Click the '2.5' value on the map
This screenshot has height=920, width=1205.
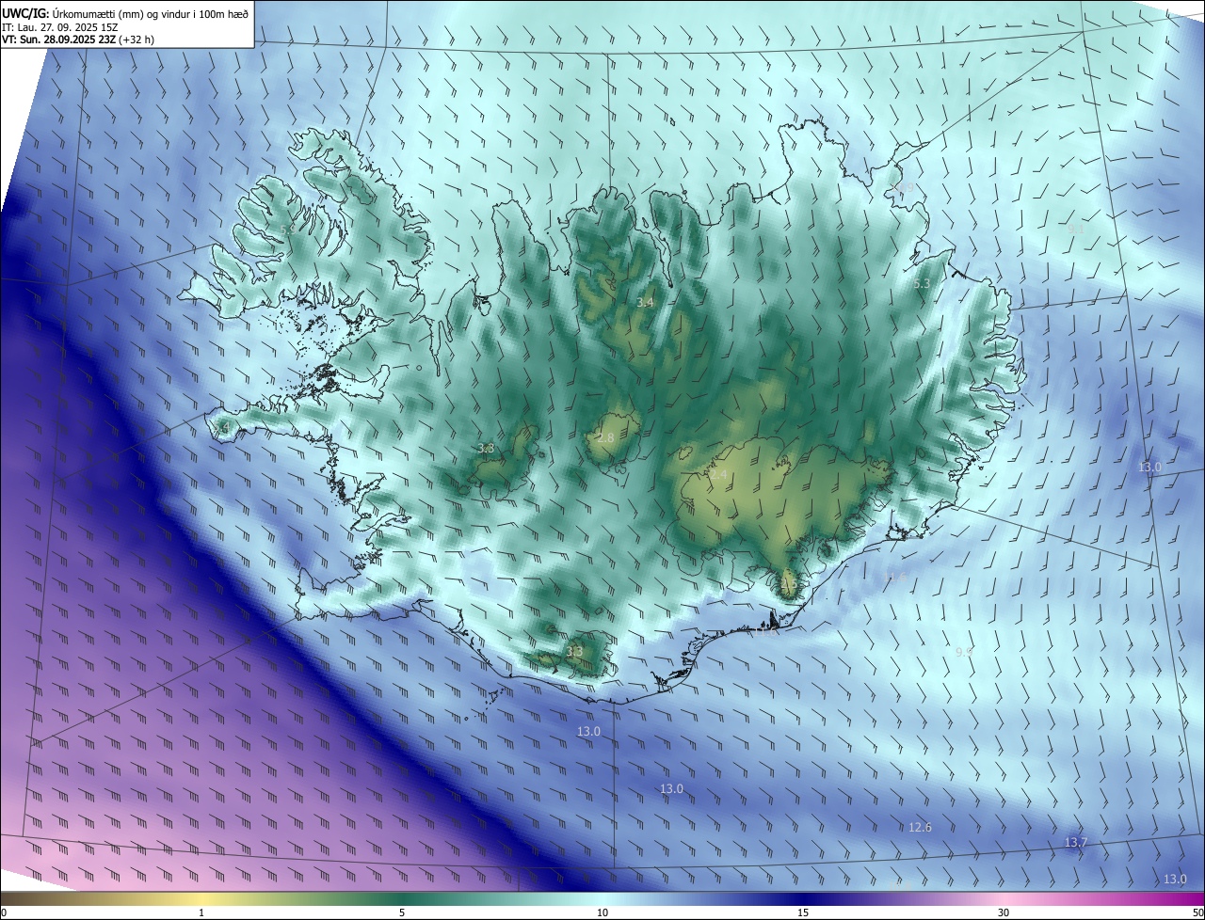(789, 583)
